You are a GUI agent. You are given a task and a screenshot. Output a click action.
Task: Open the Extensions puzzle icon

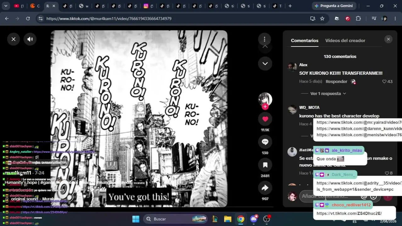(x=358, y=19)
